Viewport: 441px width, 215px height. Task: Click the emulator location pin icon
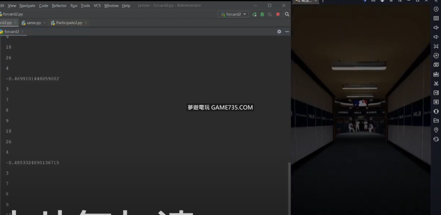tap(436, 130)
